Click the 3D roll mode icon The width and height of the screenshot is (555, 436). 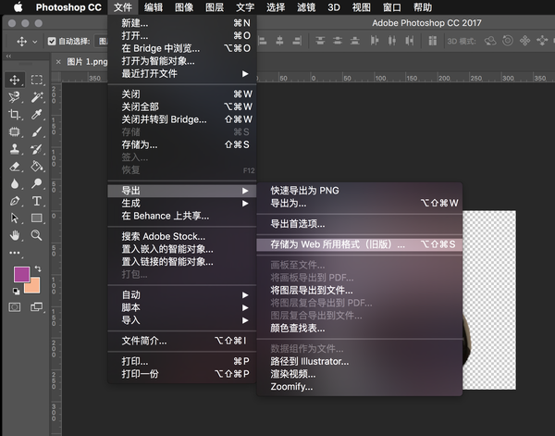click(508, 41)
